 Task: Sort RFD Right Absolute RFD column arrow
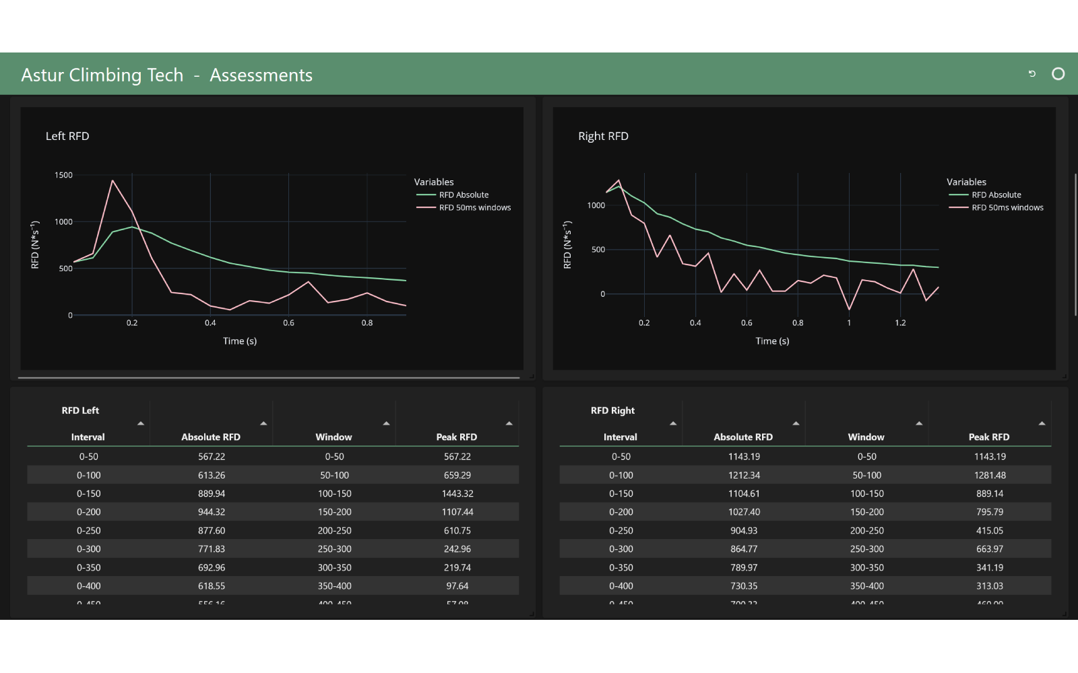tap(796, 423)
